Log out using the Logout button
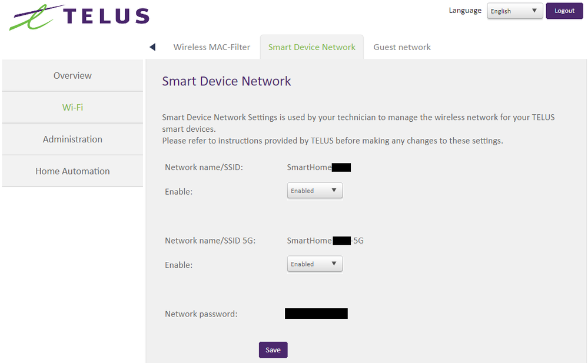Image resolution: width=588 pixels, height=363 pixels. [564, 11]
